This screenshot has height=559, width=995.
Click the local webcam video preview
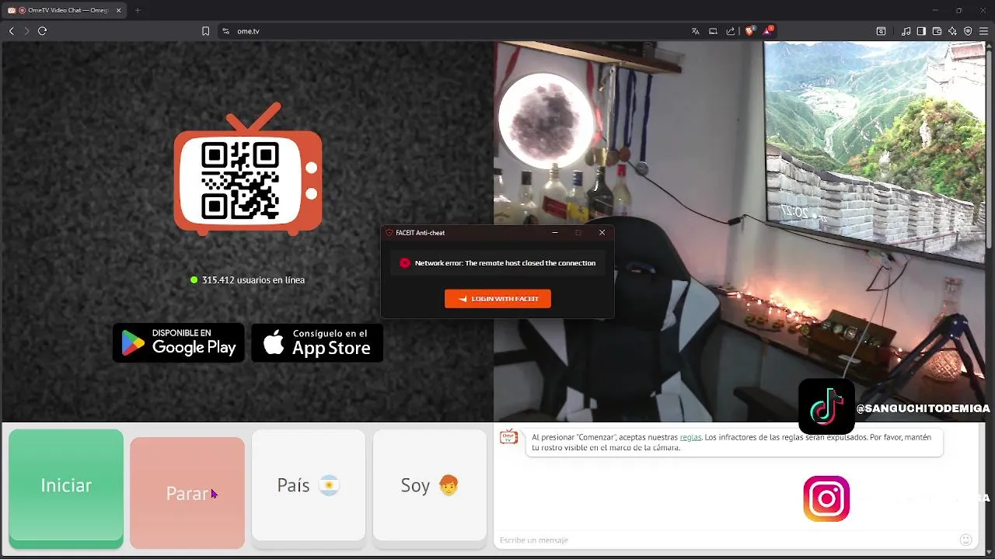[x=740, y=231]
